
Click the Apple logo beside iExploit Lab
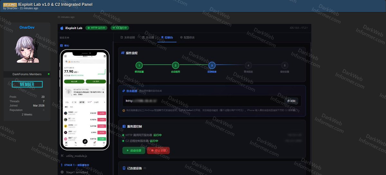pyautogui.click(x=62, y=28)
